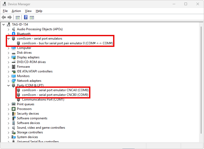204x149 pixels.
Task: Click the Network adapters category icon
Action: (x=14, y=81)
